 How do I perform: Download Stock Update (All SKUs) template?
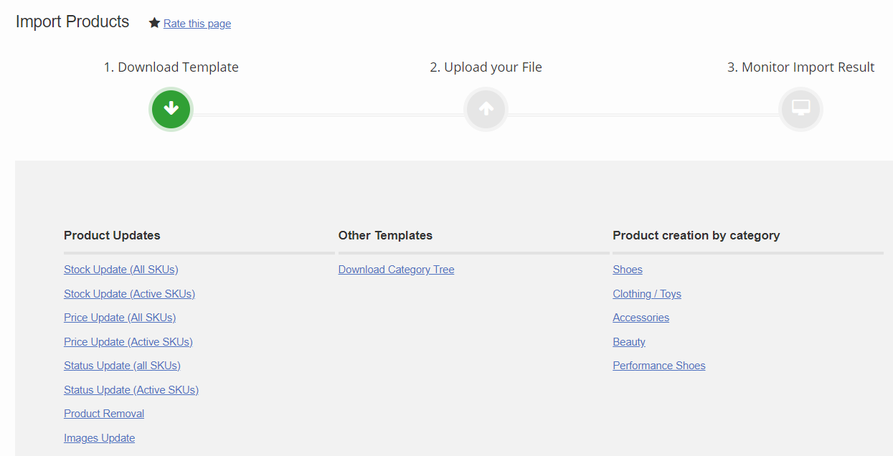pyautogui.click(x=121, y=270)
